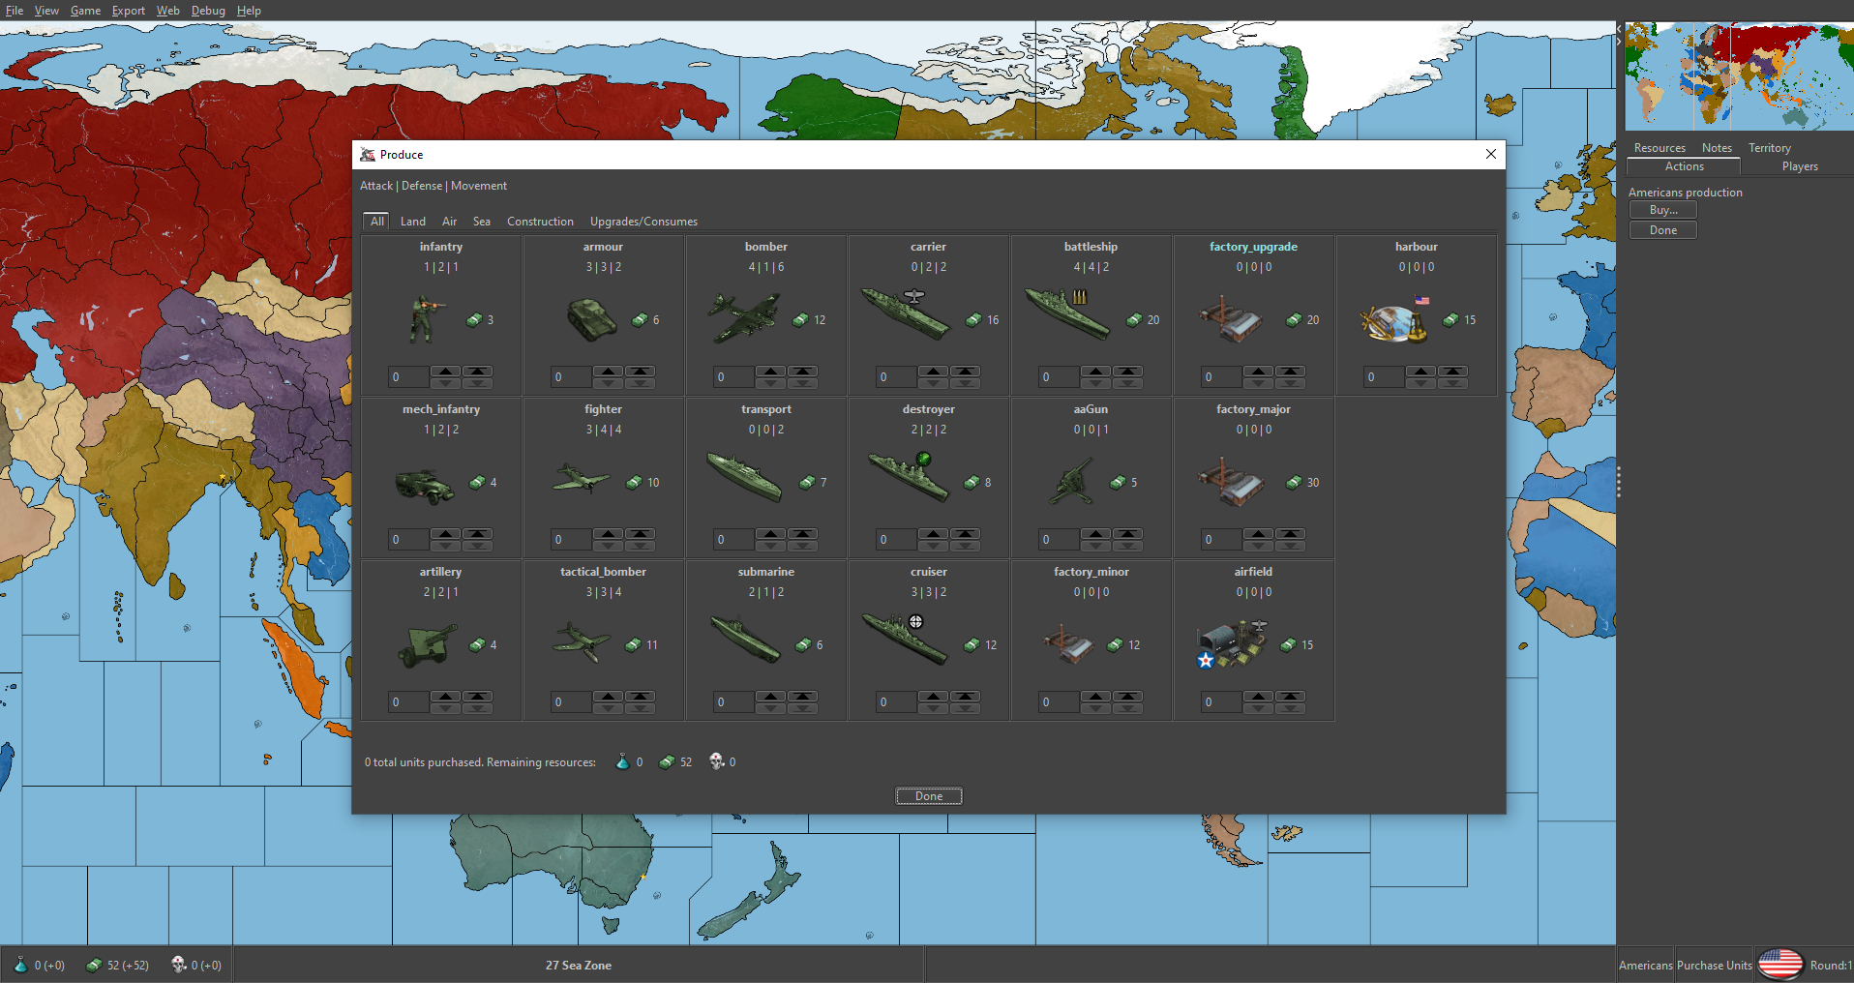Open the Game menu
The image size is (1854, 983).
point(85,11)
